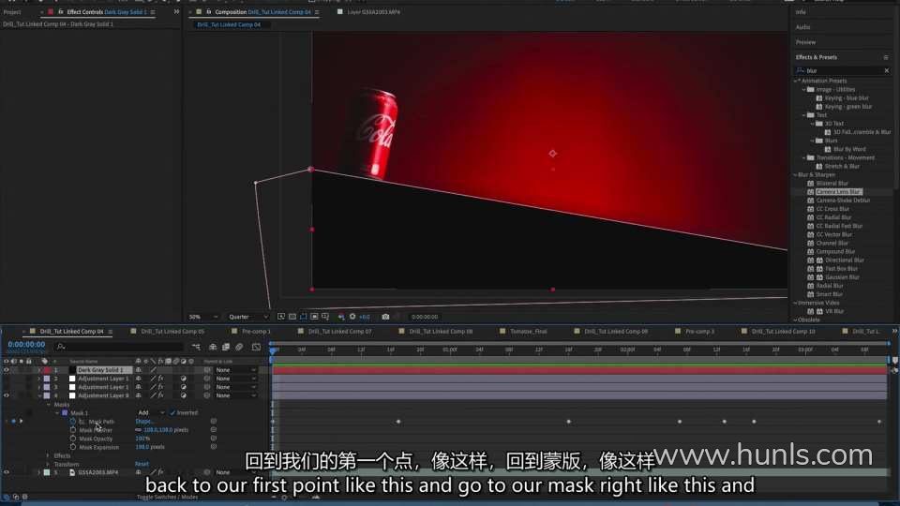This screenshot has height=506, width=900.
Task: Switch to Drill_Tut Linked Comp 07 timeline tab
Action: (339, 332)
